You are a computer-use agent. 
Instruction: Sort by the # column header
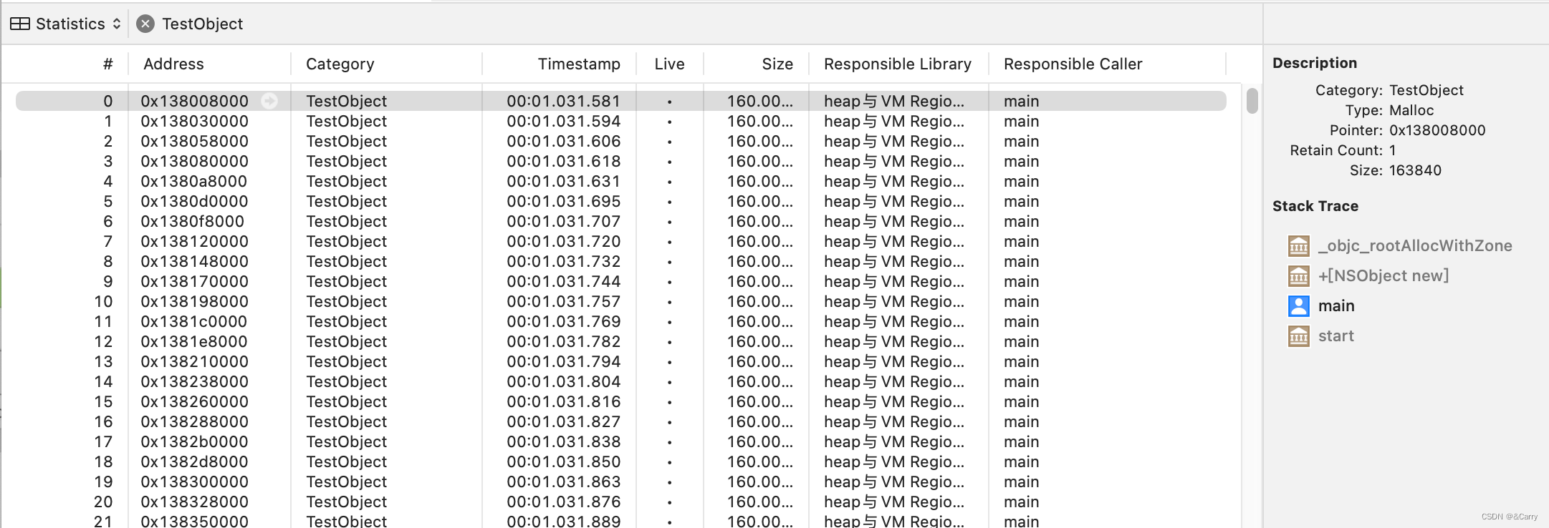107,64
